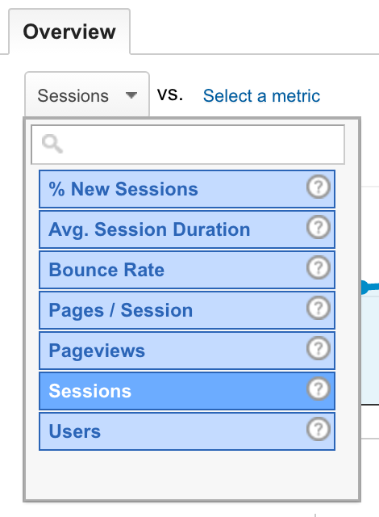The height and width of the screenshot is (517, 379).
Task: Open help icon for Avg. Session Duration
Action: (319, 227)
